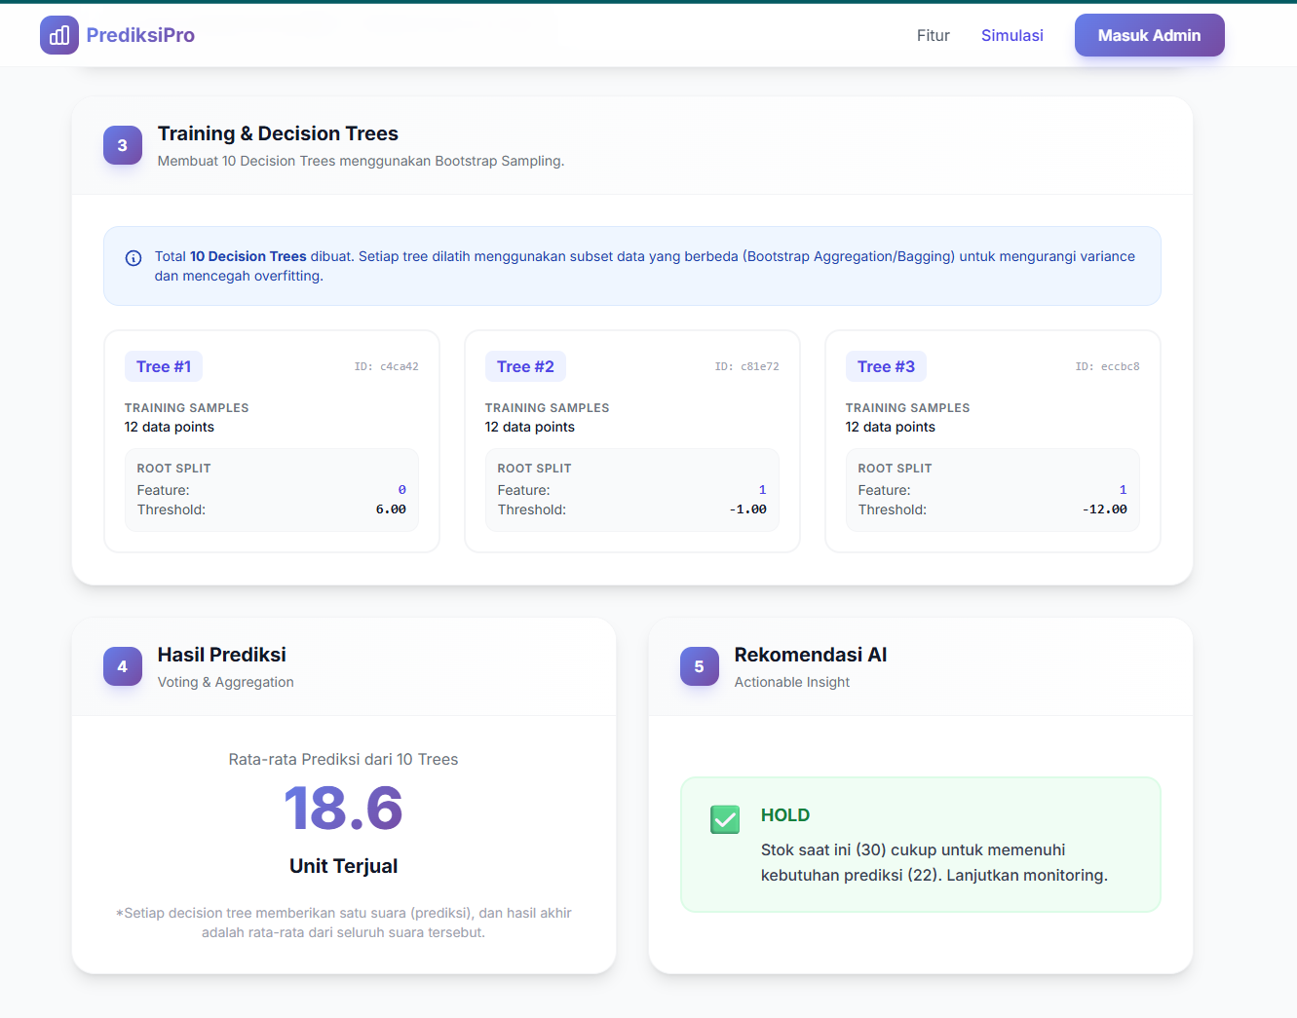The width and height of the screenshot is (1297, 1018).
Task: Open the Fitur menu item
Action: pos(933,35)
